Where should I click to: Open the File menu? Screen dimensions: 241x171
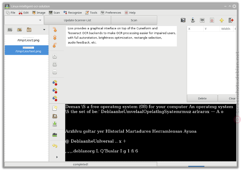click(11, 13)
